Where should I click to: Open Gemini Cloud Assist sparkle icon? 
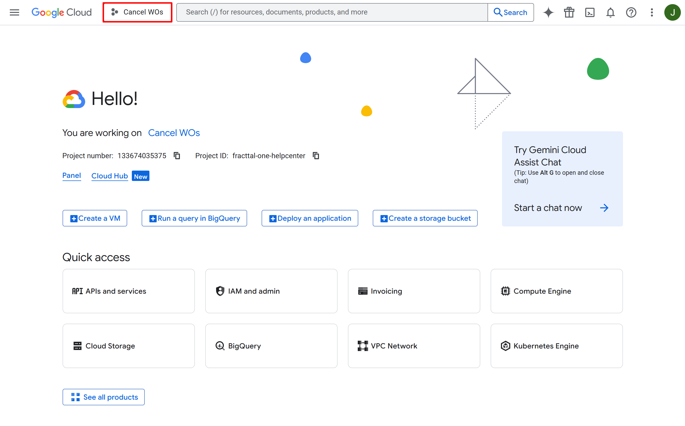[548, 12]
